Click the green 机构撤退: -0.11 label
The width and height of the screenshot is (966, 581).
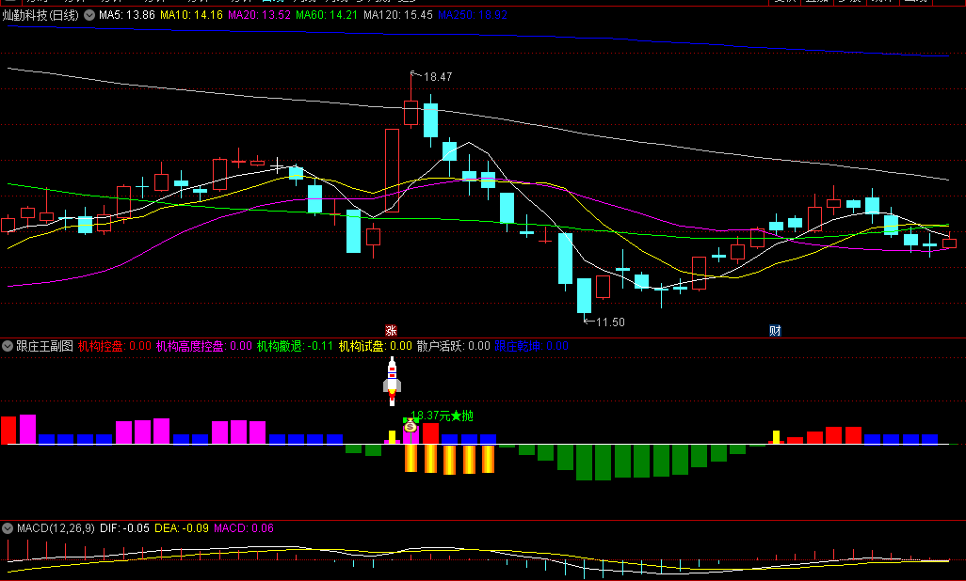coord(295,346)
